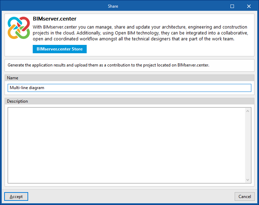This screenshot has width=259, height=205.
Task: Click the Description scrollbar down arrow
Action: (x=248, y=180)
